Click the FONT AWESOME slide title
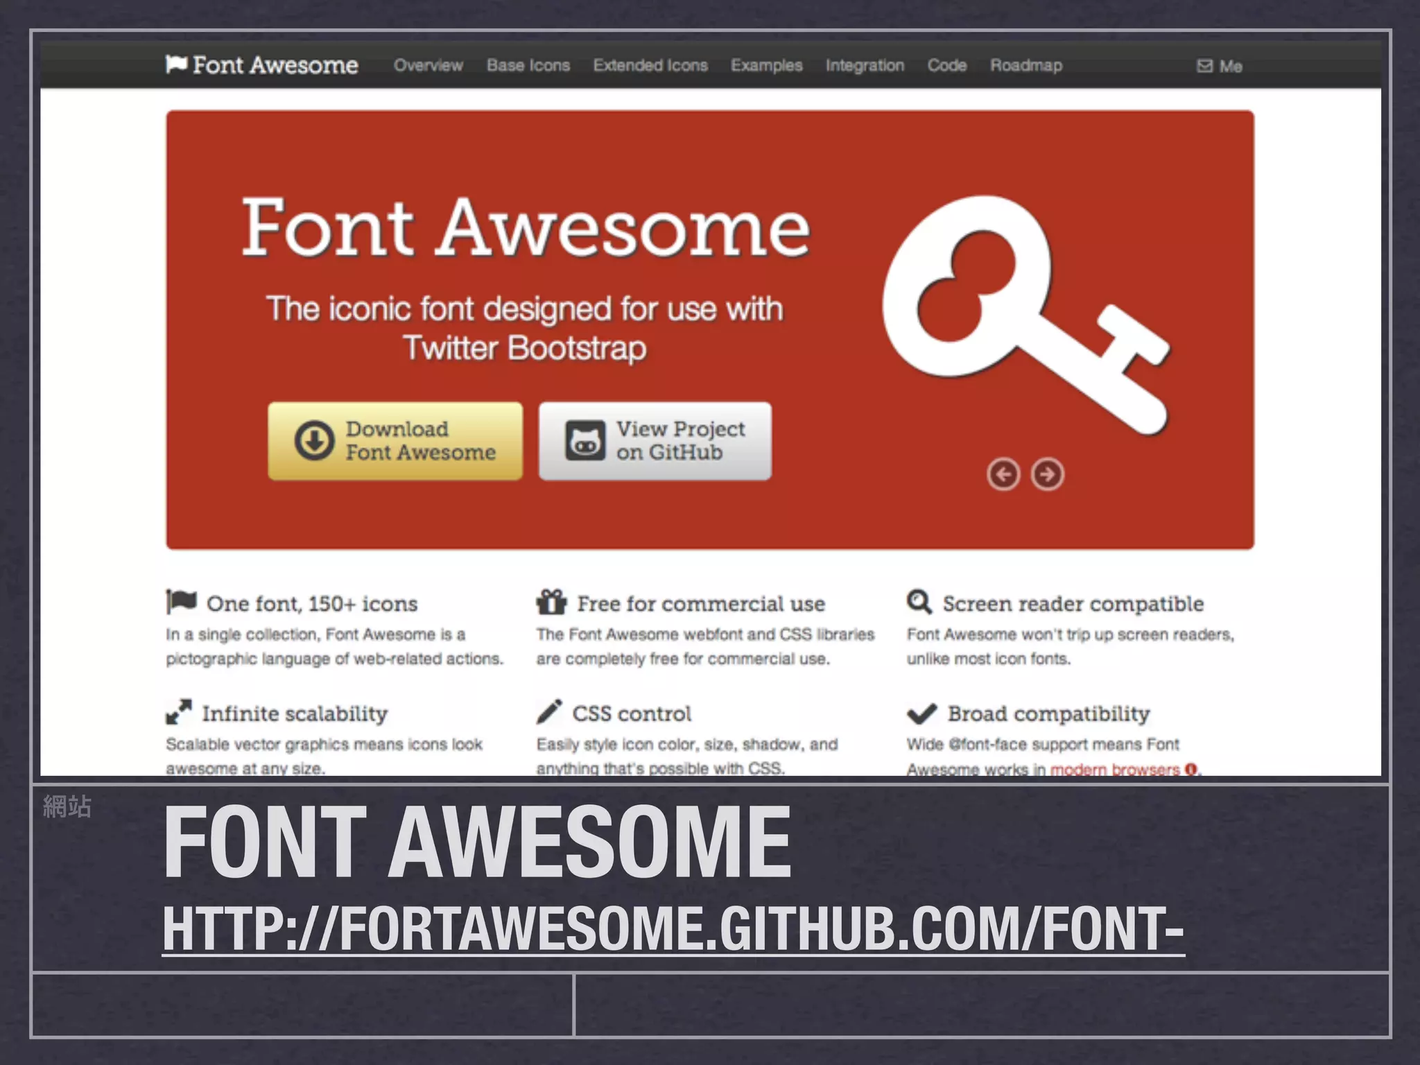The width and height of the screenshot is (1420, 1065). (477, 842)
